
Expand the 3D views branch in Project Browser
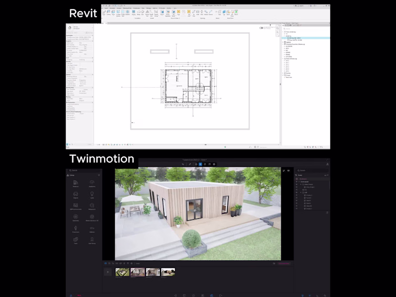285,34
